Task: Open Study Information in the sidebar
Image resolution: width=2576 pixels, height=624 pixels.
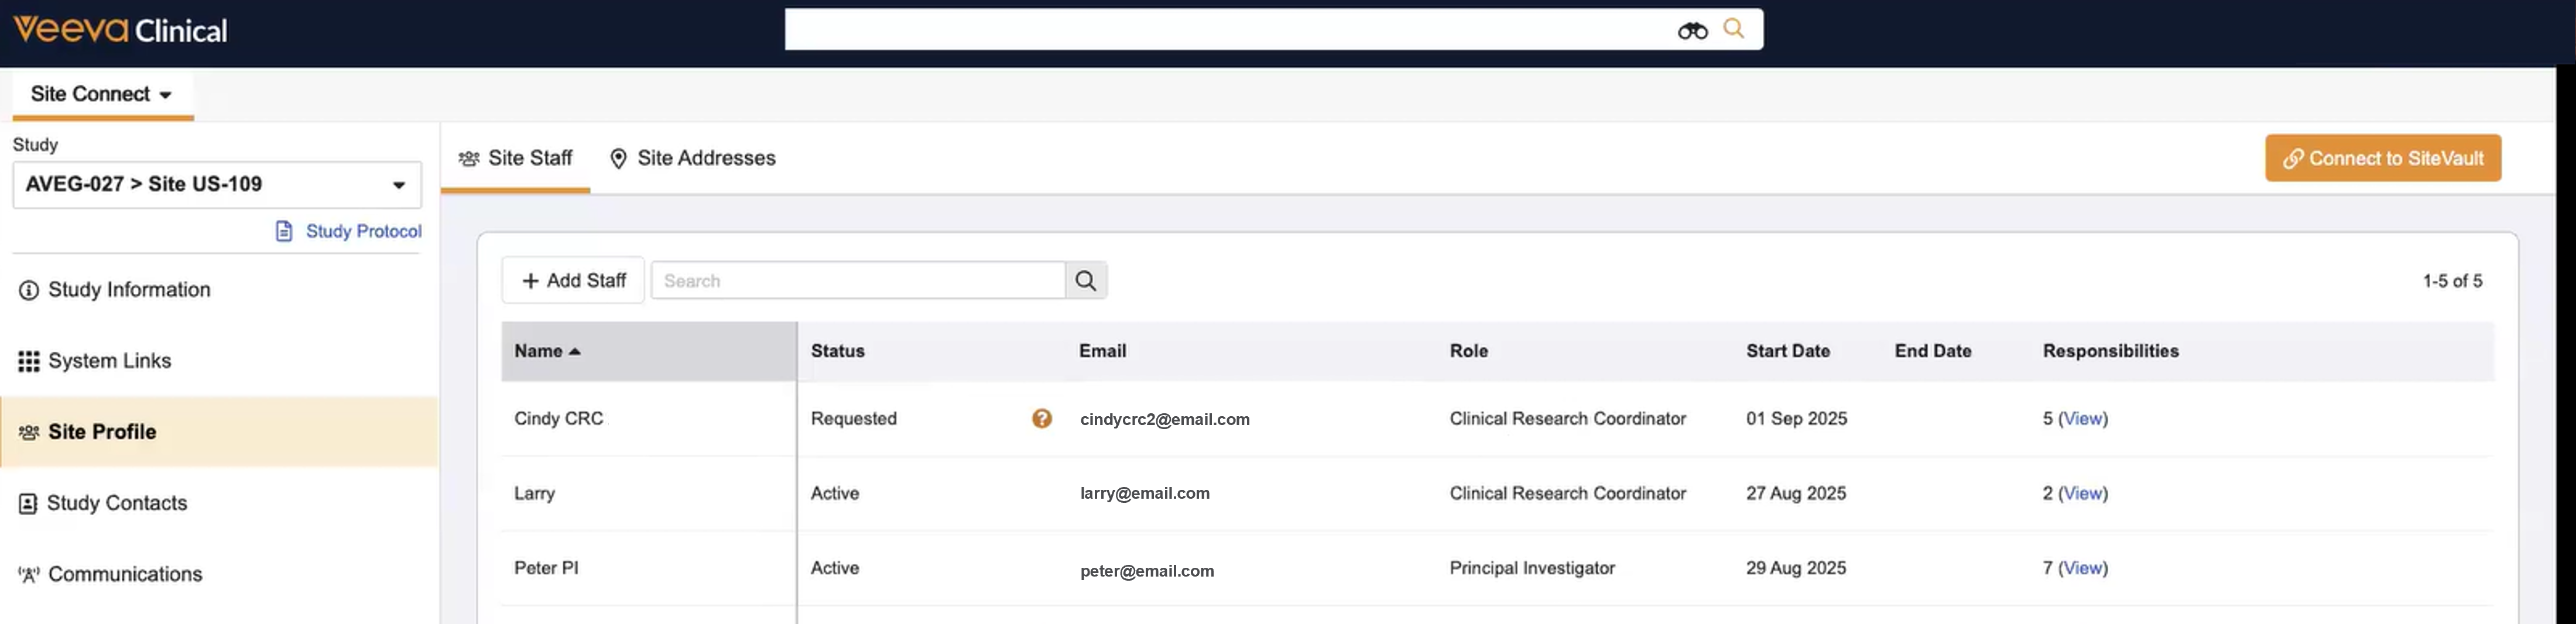Action: click(x=129, y=290)
